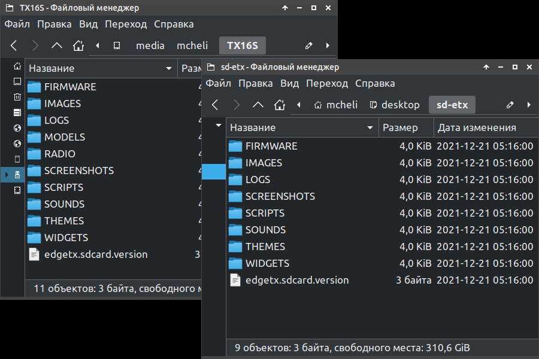Open Файл menu in sd-etx window

(x=218, y=84)
